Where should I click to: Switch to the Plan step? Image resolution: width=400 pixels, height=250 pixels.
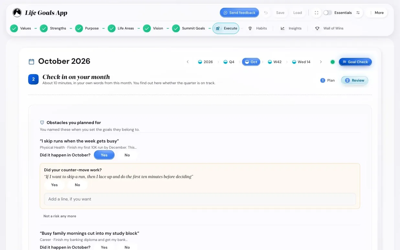coord(327,80)
